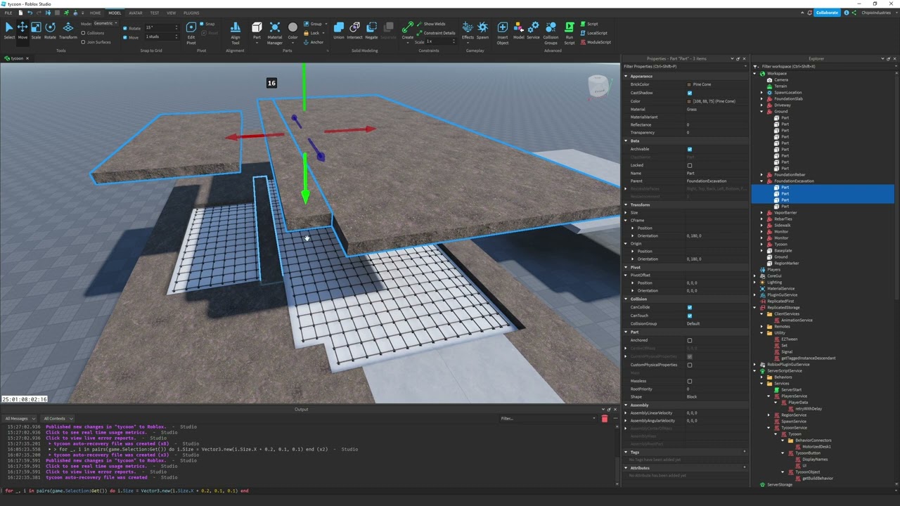Clear output with the red trash icon
This screenshot has height=506, width=900.
point(604,419)
